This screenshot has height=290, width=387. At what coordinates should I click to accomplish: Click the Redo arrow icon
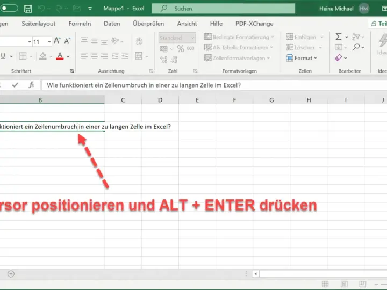[59, 9]
